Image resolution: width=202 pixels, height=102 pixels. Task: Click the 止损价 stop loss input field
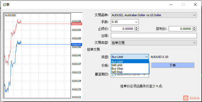pyautogui.click(x=123, y=29)
